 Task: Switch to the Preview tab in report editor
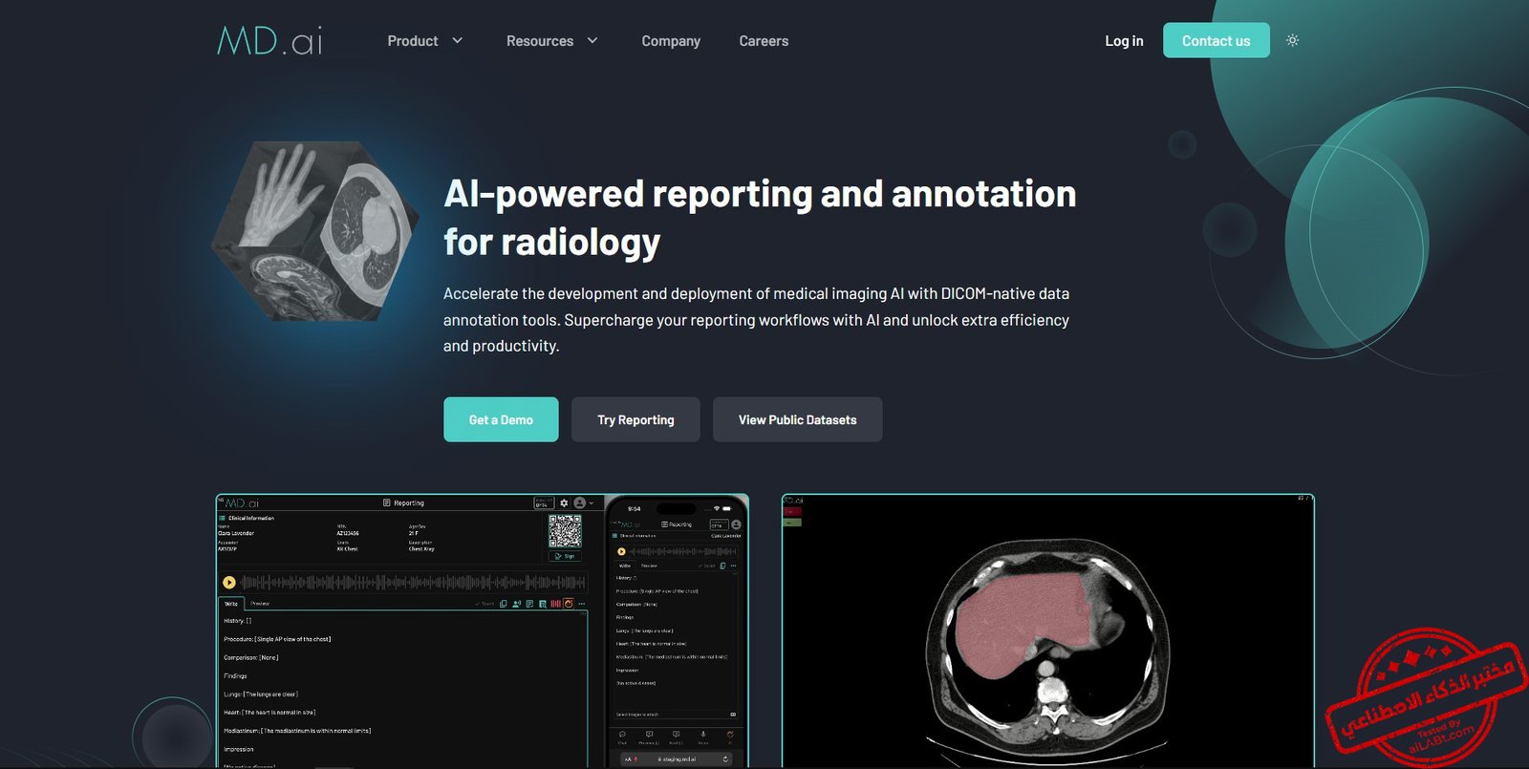[260, 604]
